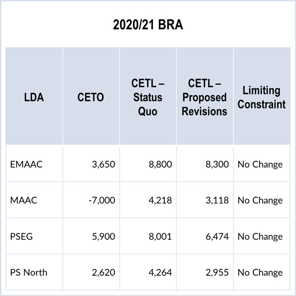Click the PSEG row label
Viewport: 296px width, 296px height.
pos(22,236)
